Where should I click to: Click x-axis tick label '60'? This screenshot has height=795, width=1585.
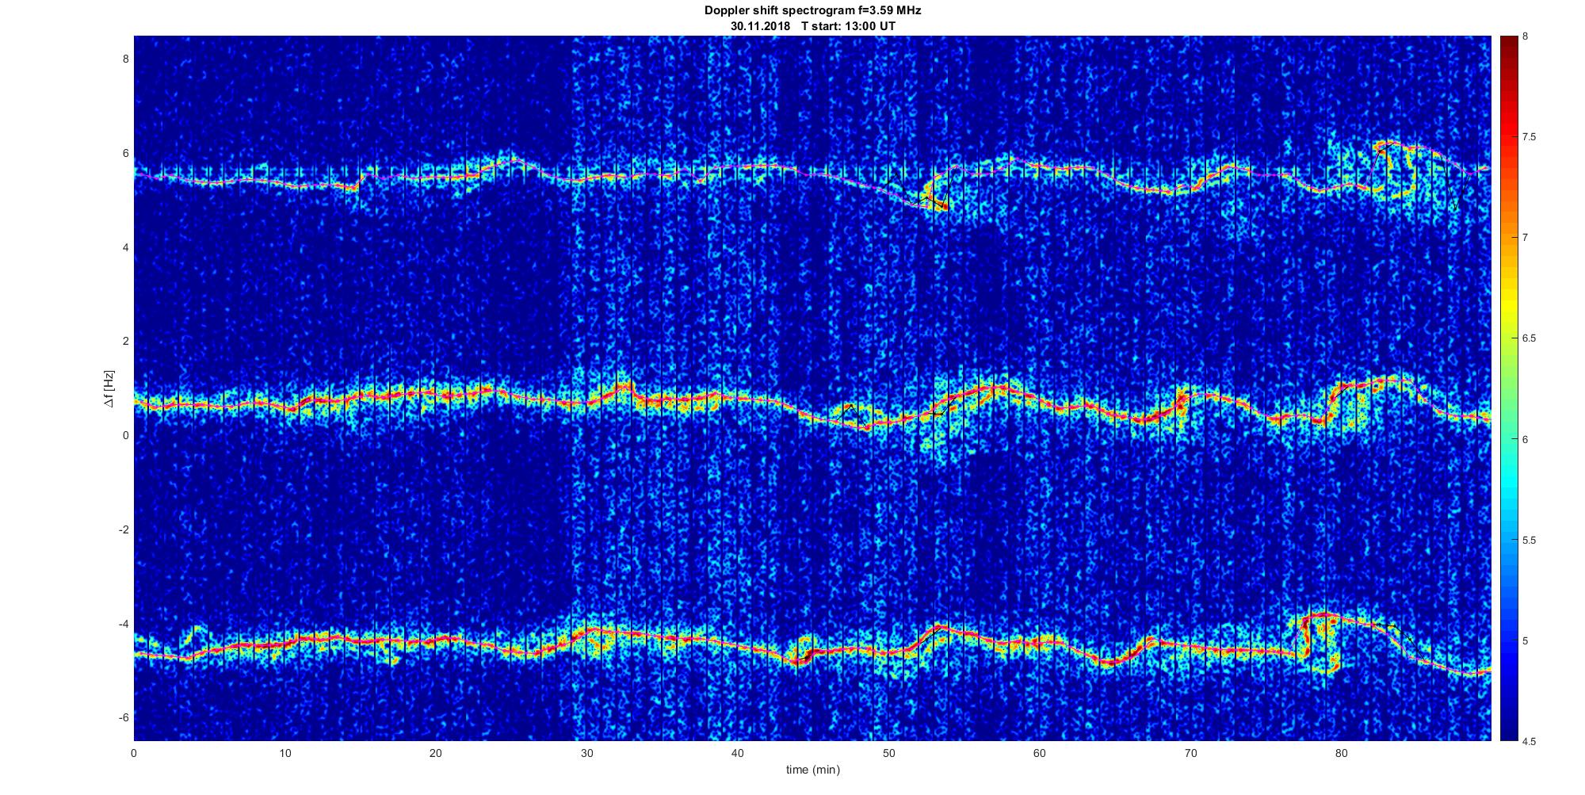(x=1040, y=753)
